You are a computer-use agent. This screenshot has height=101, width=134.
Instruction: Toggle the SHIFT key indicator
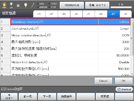[x=9, y=97]
